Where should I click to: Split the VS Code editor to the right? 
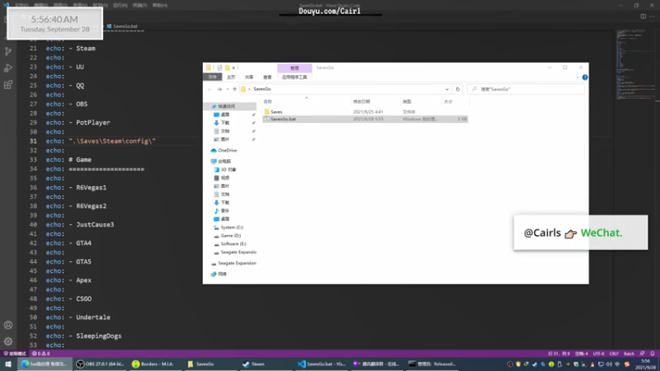click(x=643, y=16)
